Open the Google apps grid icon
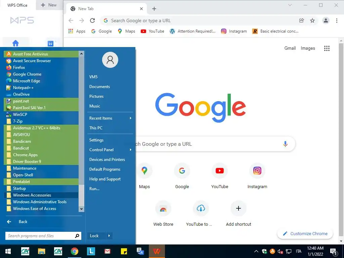The image size is (344, 258). click(327, 48)
